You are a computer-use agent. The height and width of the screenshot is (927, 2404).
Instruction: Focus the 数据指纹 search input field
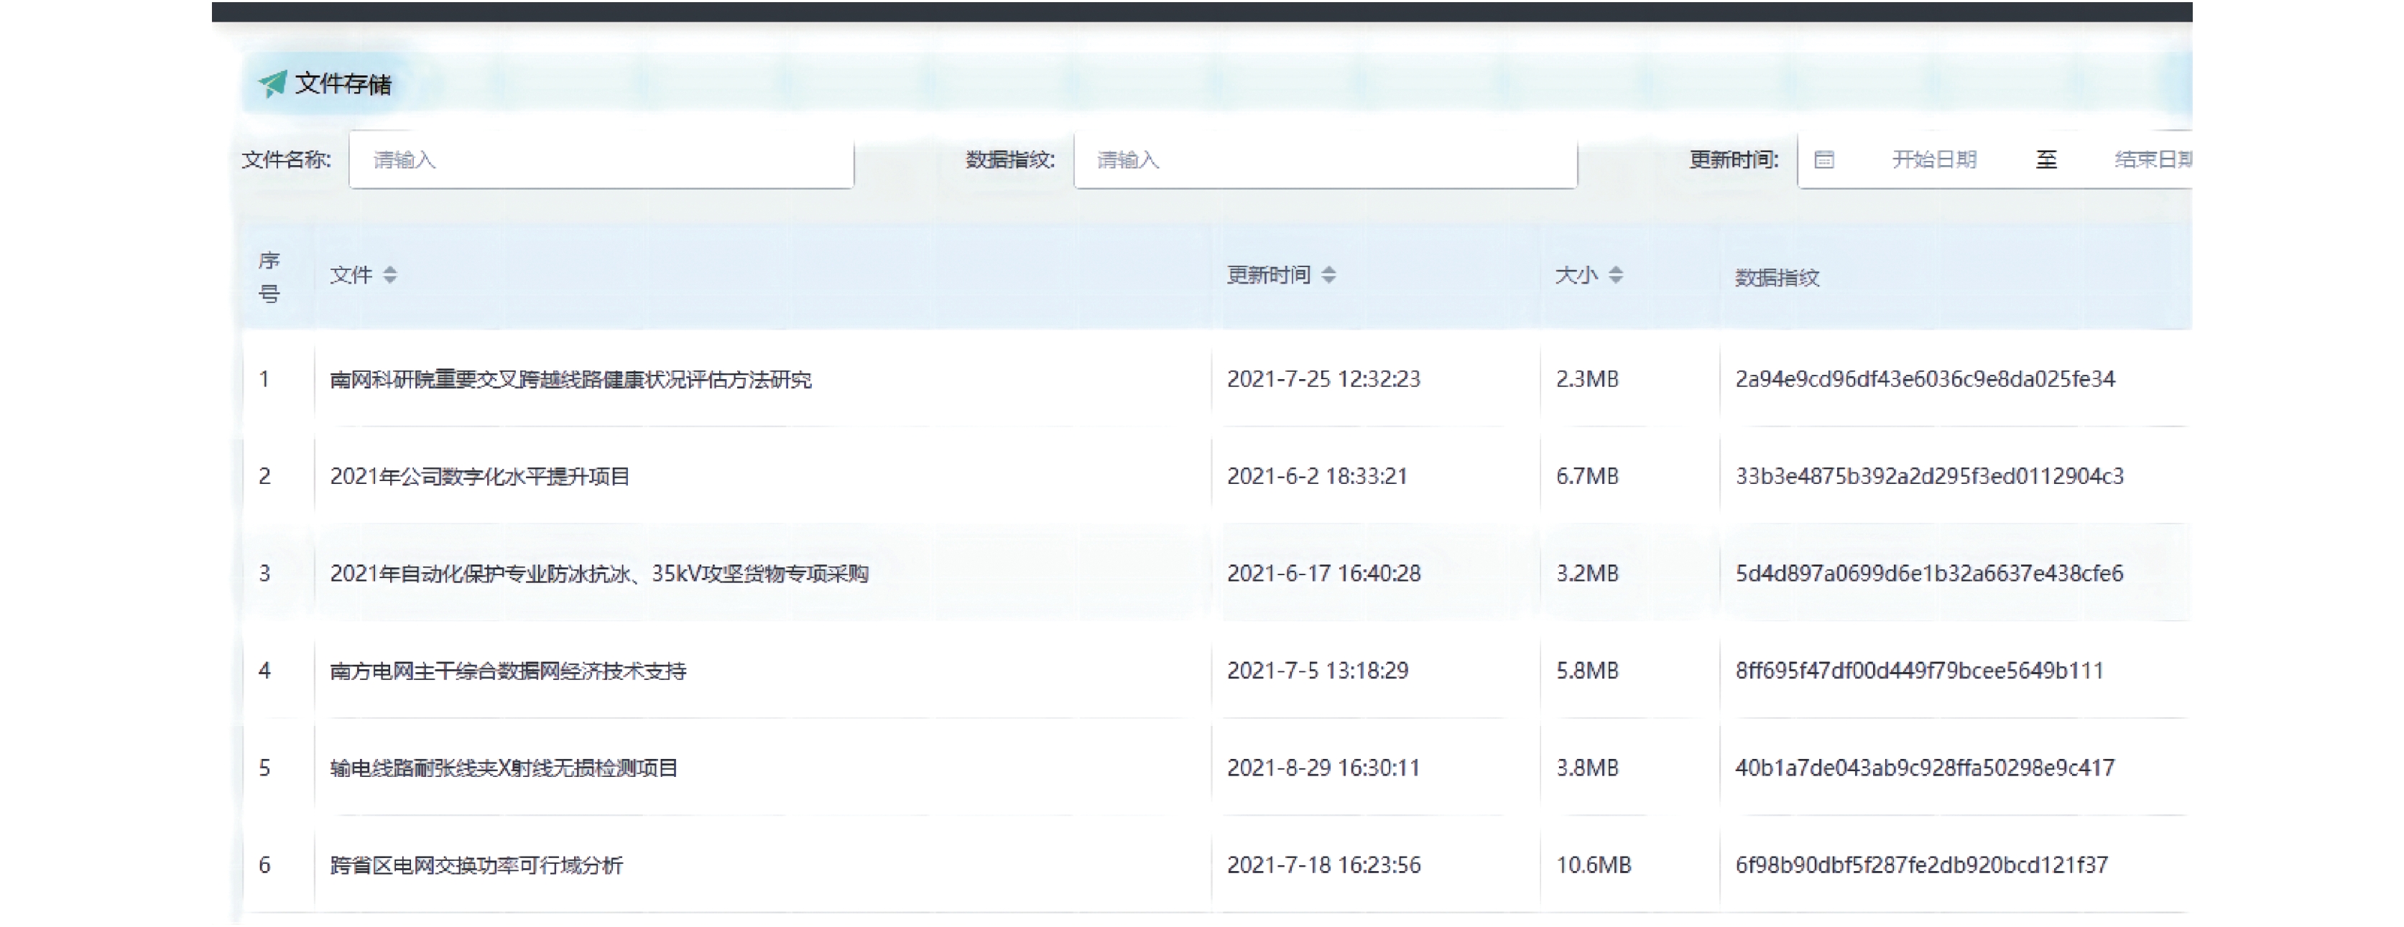1325,159
